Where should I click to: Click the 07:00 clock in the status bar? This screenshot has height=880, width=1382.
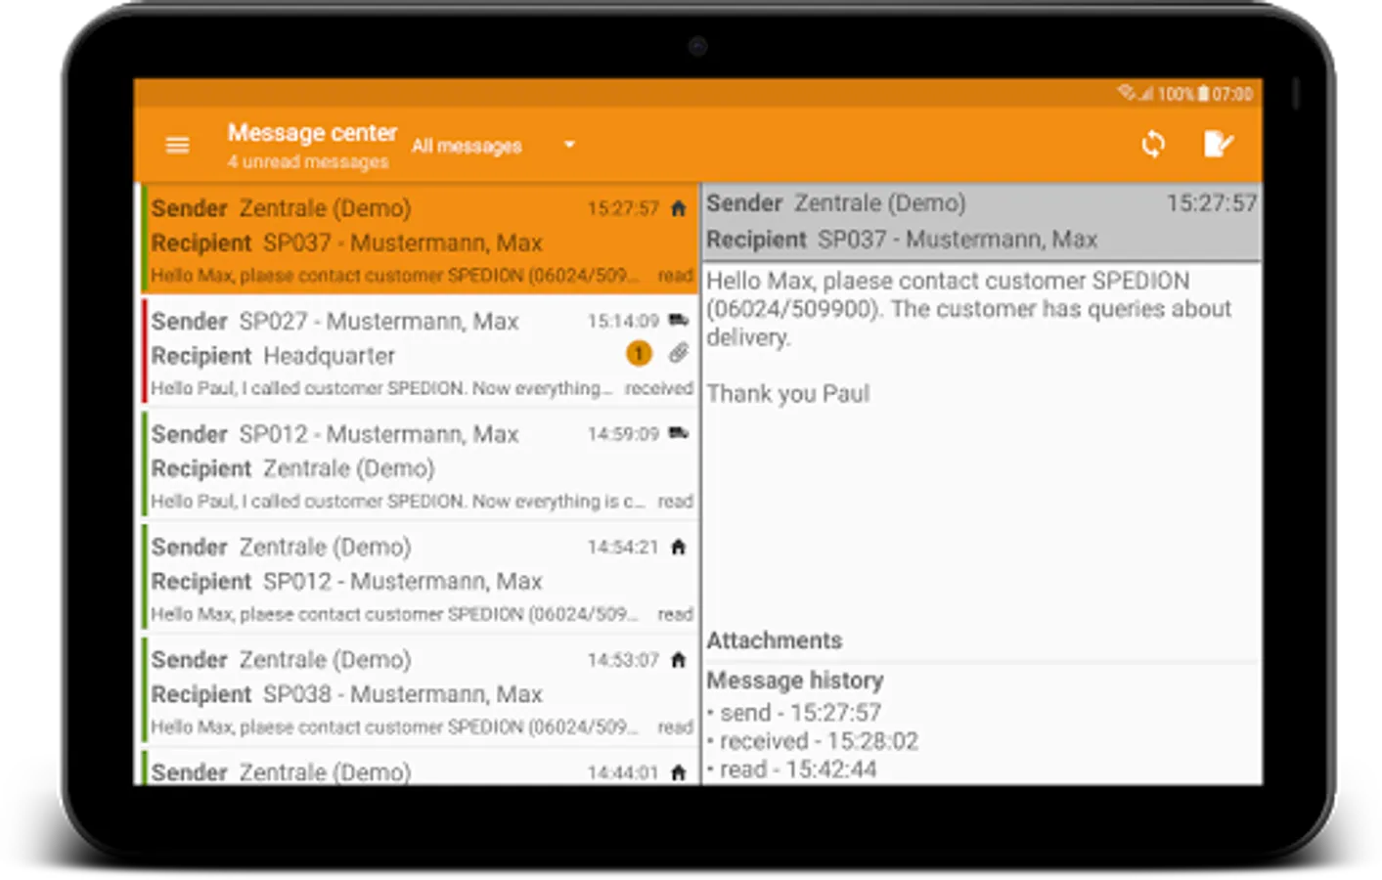pos(1232,94)
